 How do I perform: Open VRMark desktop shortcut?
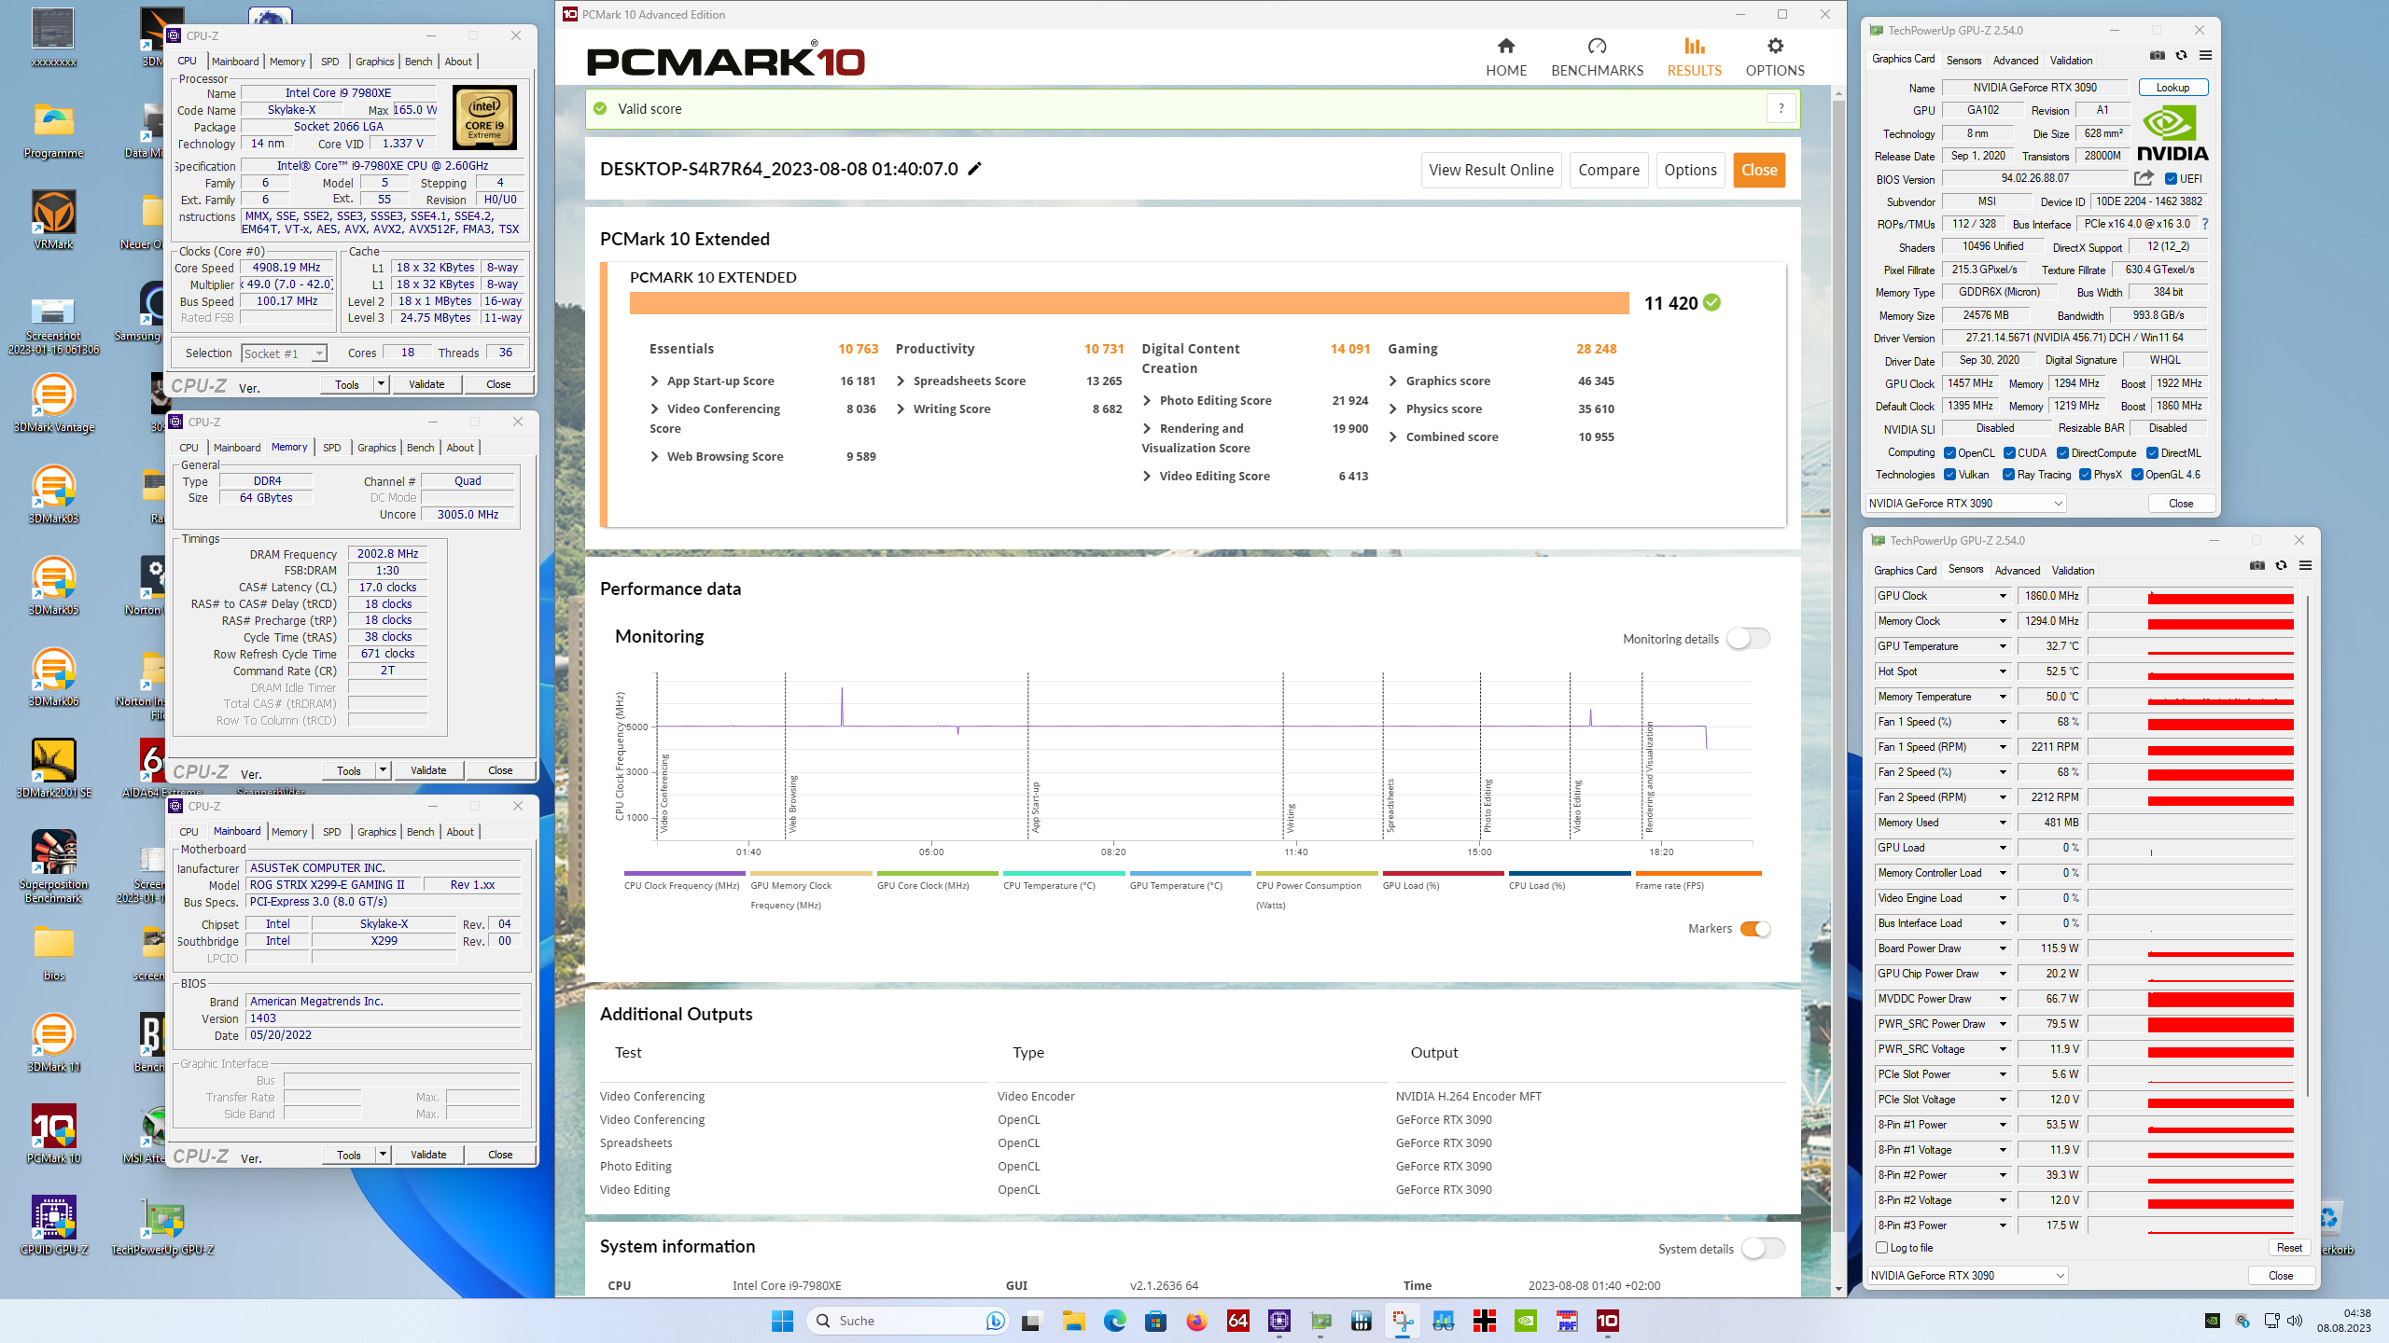click(53, 220)
